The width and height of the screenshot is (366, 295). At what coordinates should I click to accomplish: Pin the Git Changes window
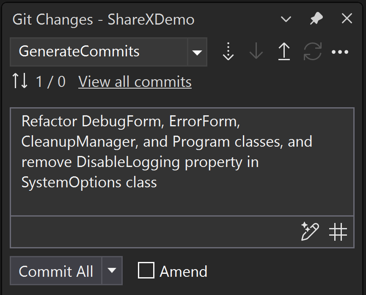tap(316, 19)
